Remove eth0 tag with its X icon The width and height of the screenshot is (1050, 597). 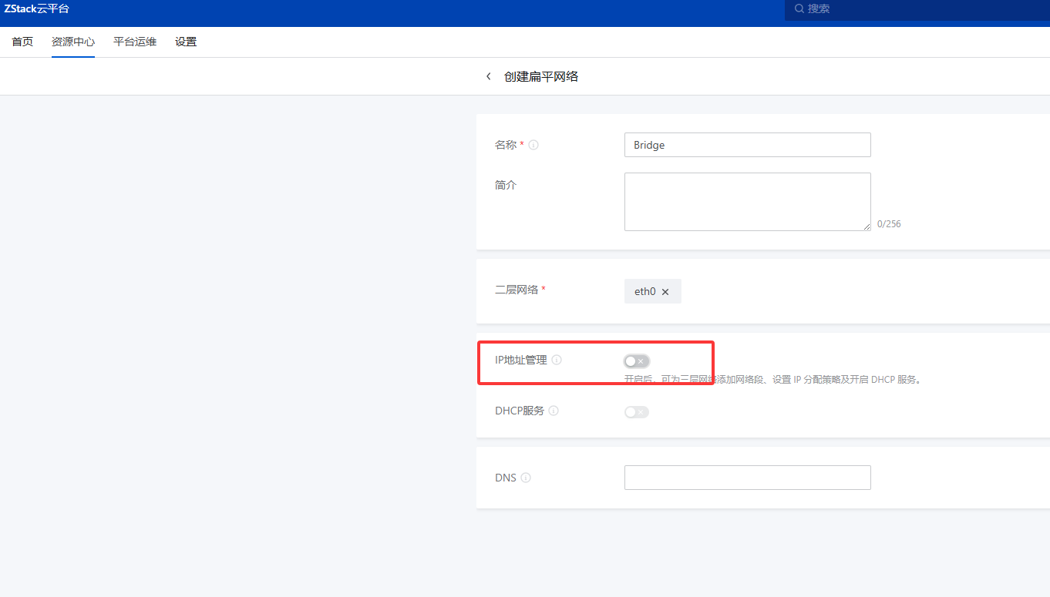point(665,292)
